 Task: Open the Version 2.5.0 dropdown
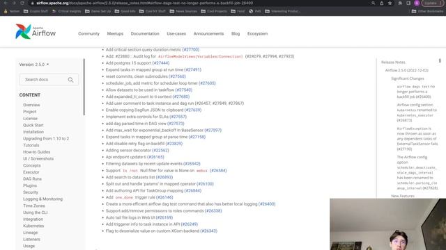[x=34, y=65]
